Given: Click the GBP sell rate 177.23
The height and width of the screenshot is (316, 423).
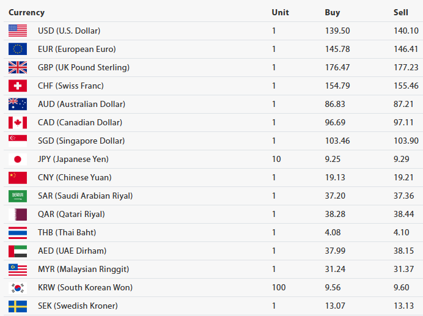Looking at the screenshot, I should tap(406, 67).
